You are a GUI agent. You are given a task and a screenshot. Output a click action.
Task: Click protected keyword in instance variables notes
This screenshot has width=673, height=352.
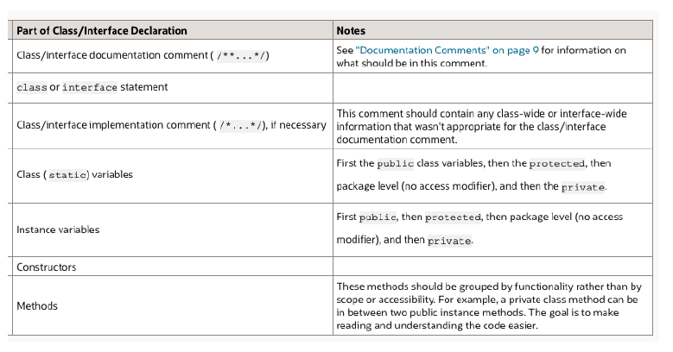454,217
